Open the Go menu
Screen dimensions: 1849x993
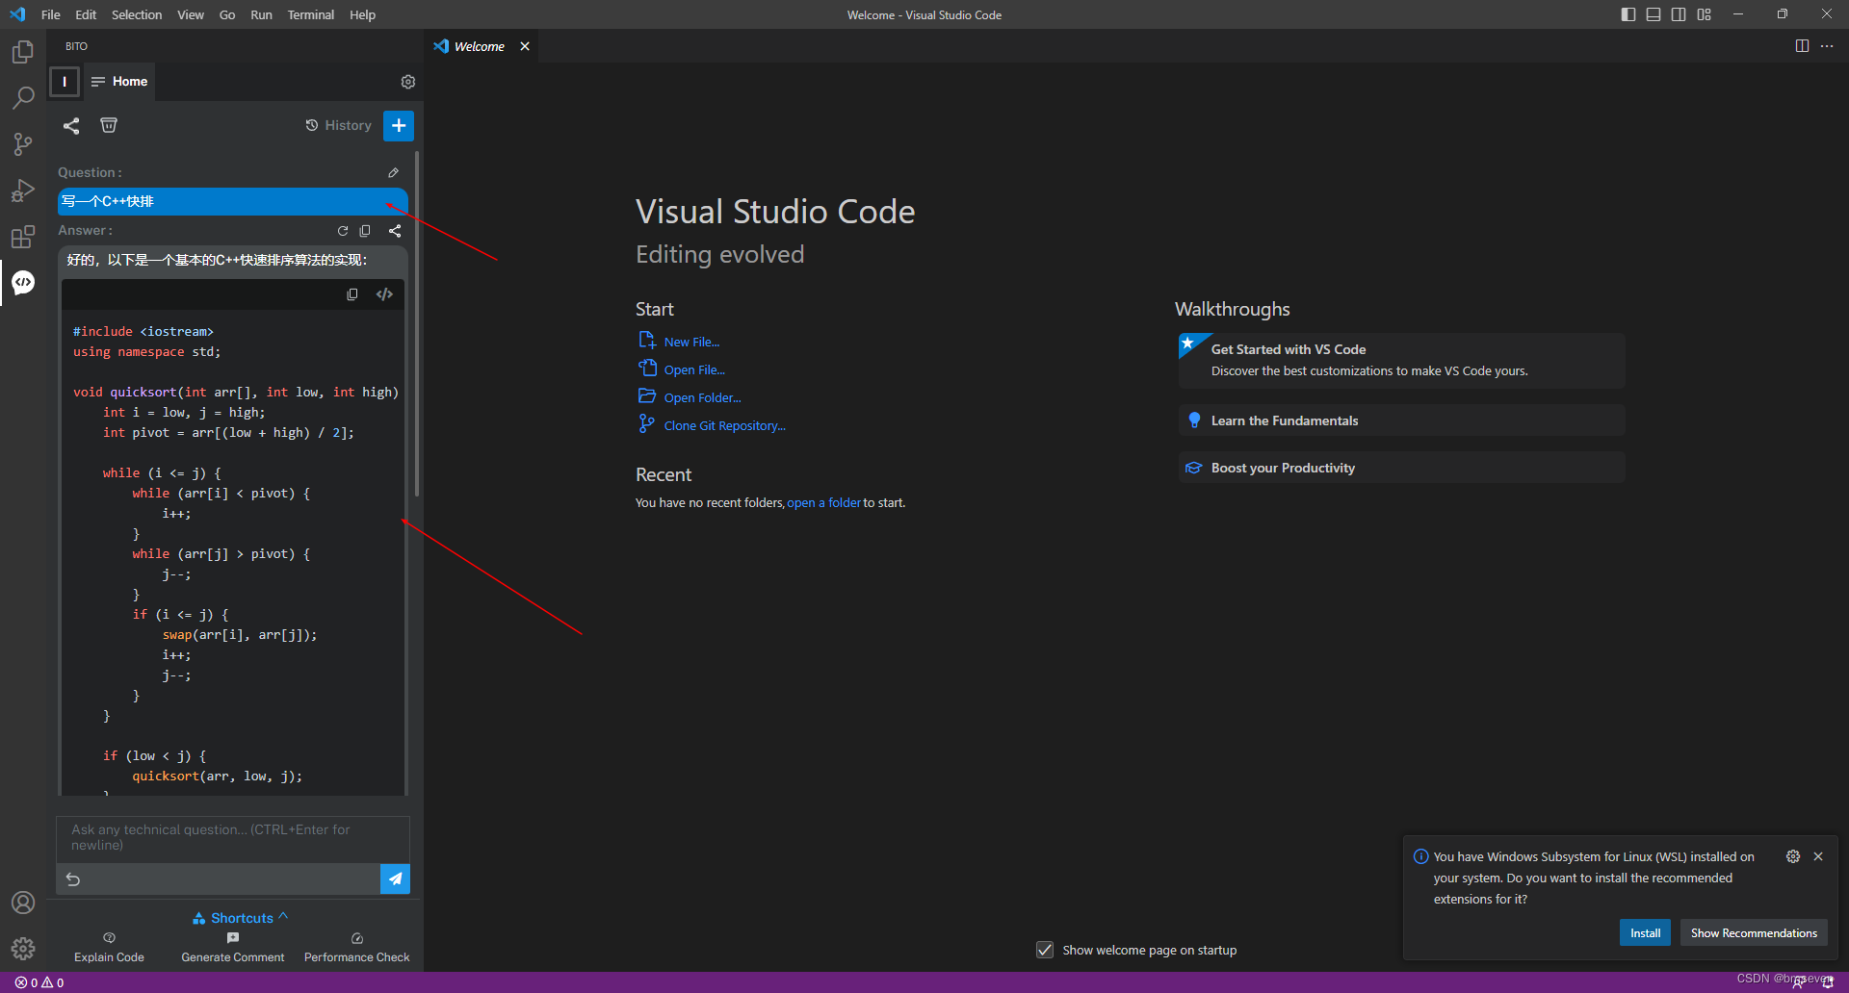(x=227, y=14)
